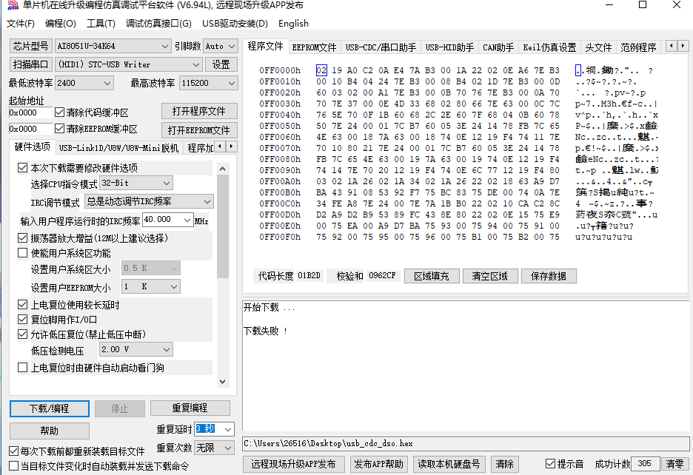The width and height of the screenshot is (693, 475).
Task: Toggle 振荡器放大增益 checkbox
Action: (22, 238)
